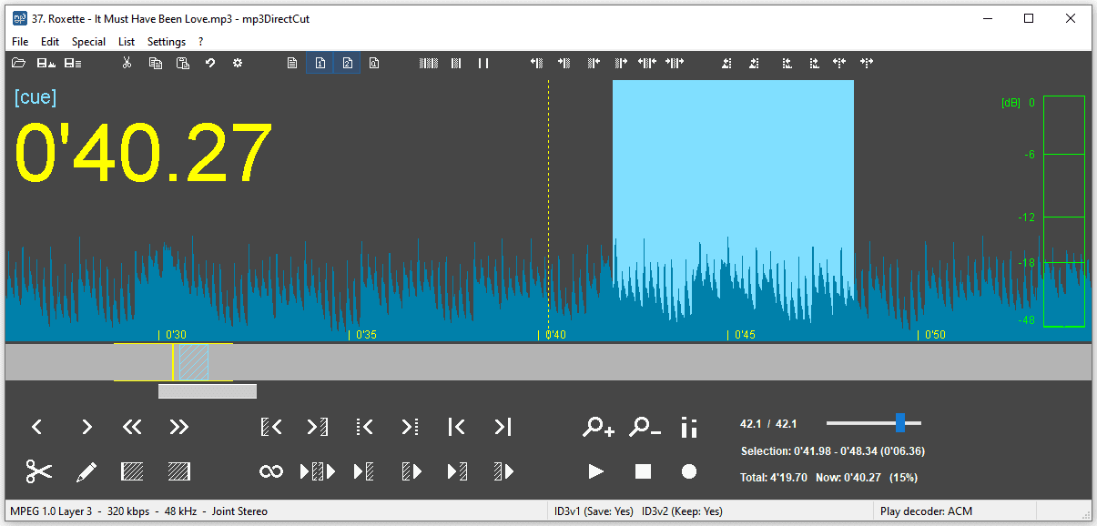1097x526 pixels.
Task: Open the ? help menu
Action: (200, 42)
